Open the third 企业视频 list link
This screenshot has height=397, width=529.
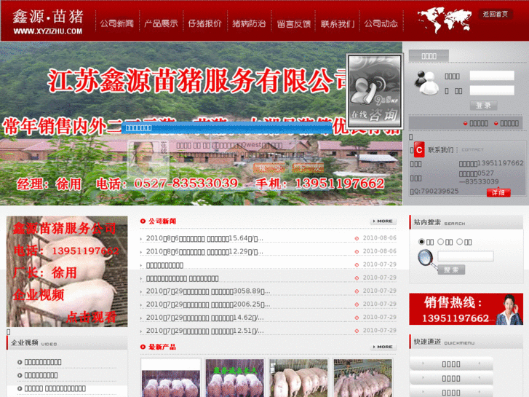point(55,388)
